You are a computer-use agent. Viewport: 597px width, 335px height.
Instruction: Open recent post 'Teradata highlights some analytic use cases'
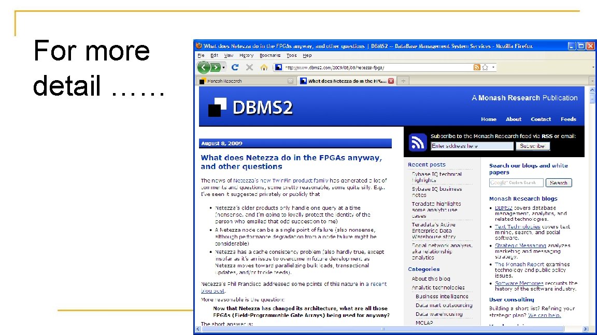pos(436,210)
